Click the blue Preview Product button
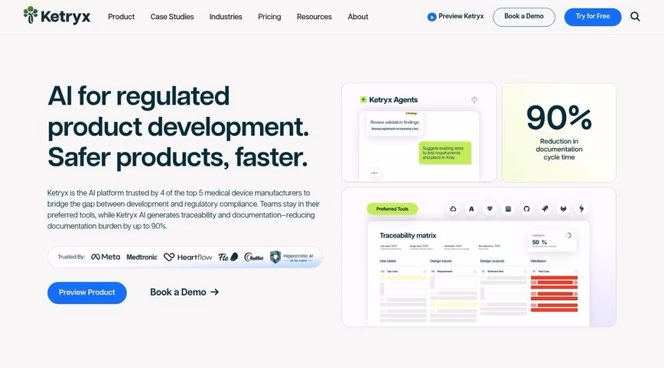The width and height of the screenshot is (664, 368). (86, 292)
